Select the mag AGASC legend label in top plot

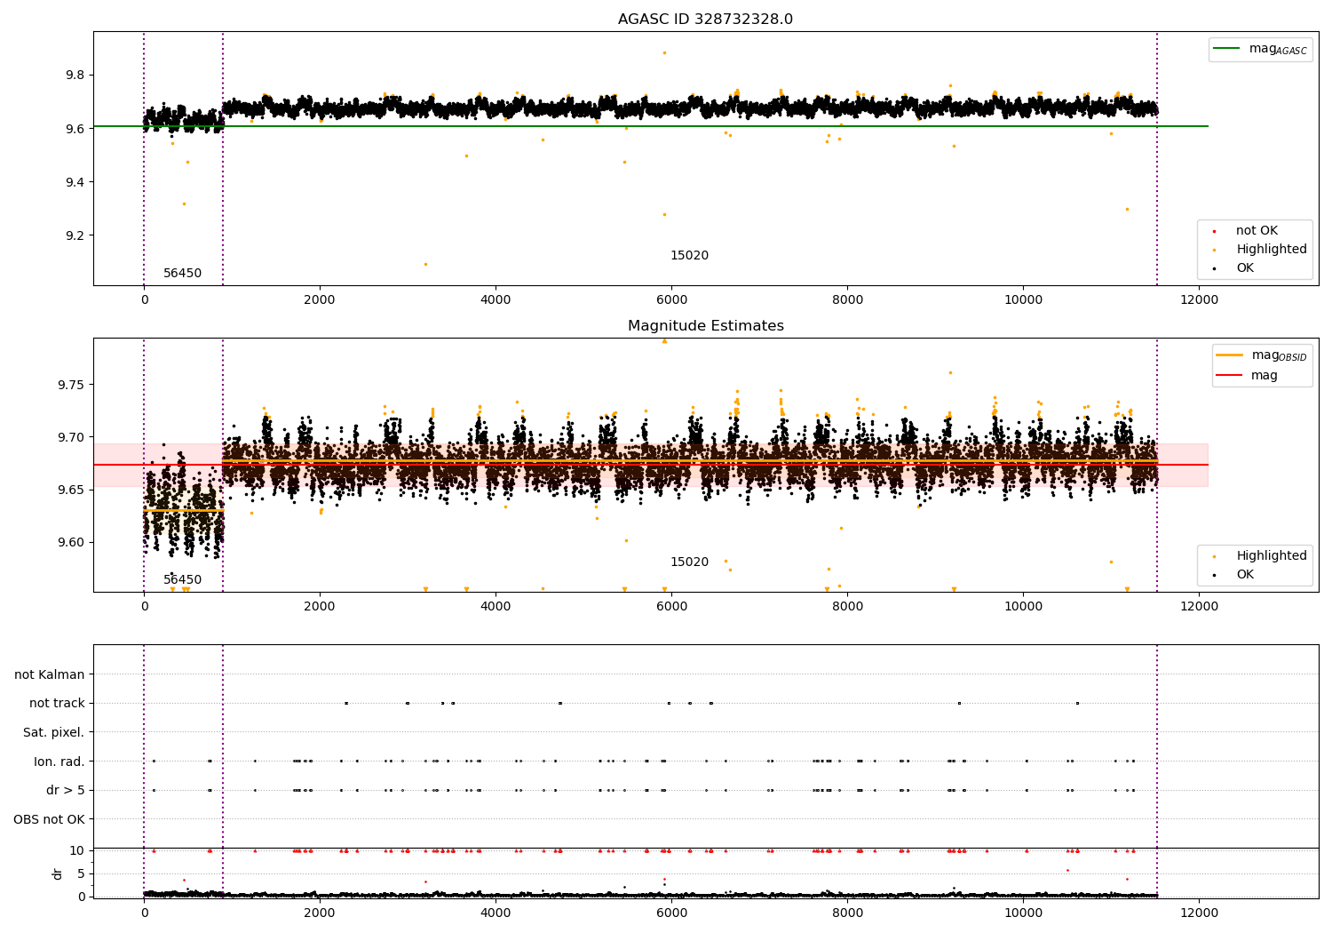[1278, 49]
